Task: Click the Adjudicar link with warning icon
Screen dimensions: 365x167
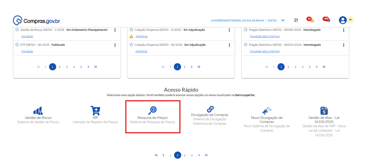Action: tap(141, 36)
